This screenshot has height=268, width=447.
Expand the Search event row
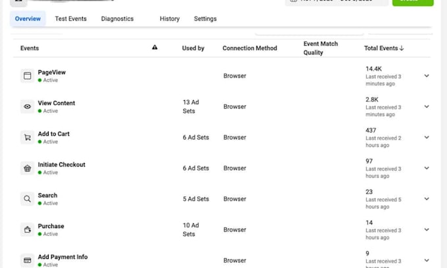(x=427, y=199)
